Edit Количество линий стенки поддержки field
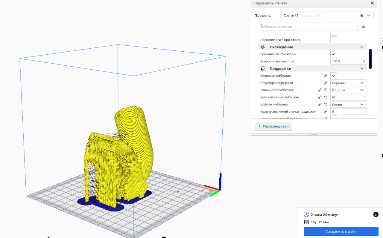The height and width of the screenshot is (238, 383). pyautogui.click(x=349, y=112)
